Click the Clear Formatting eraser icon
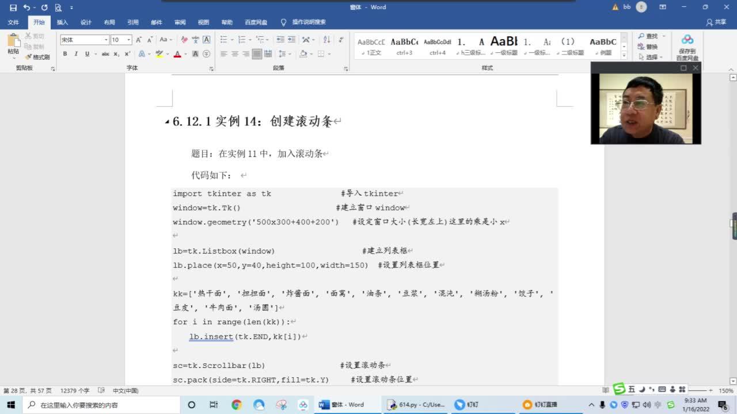Screen dimensions: 737x414 pos(184,40)
